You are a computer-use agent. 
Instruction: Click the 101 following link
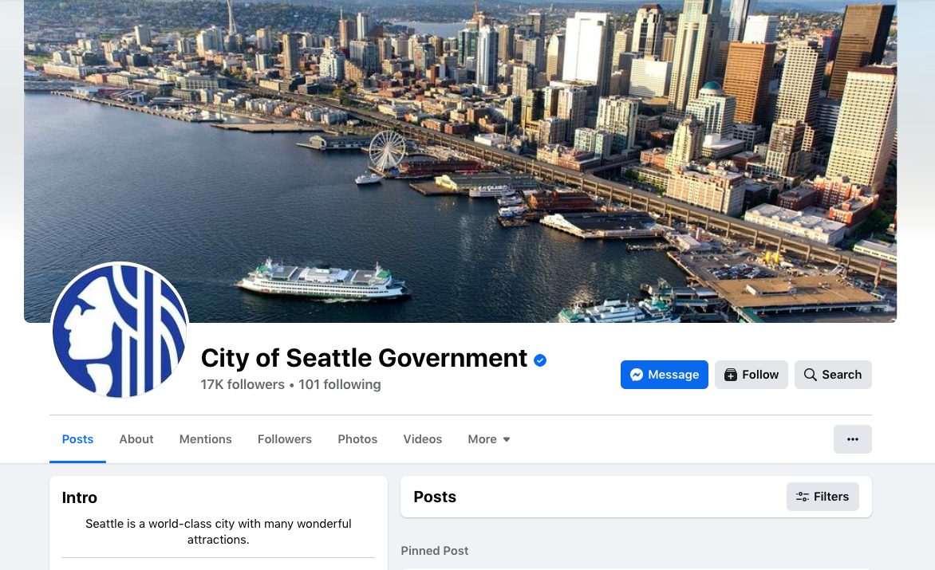pyautogui.click(x=339, y=385)
